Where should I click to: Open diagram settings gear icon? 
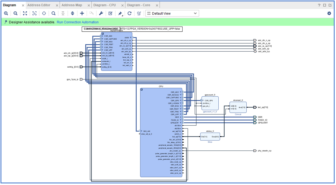click(x=329, y=13)
